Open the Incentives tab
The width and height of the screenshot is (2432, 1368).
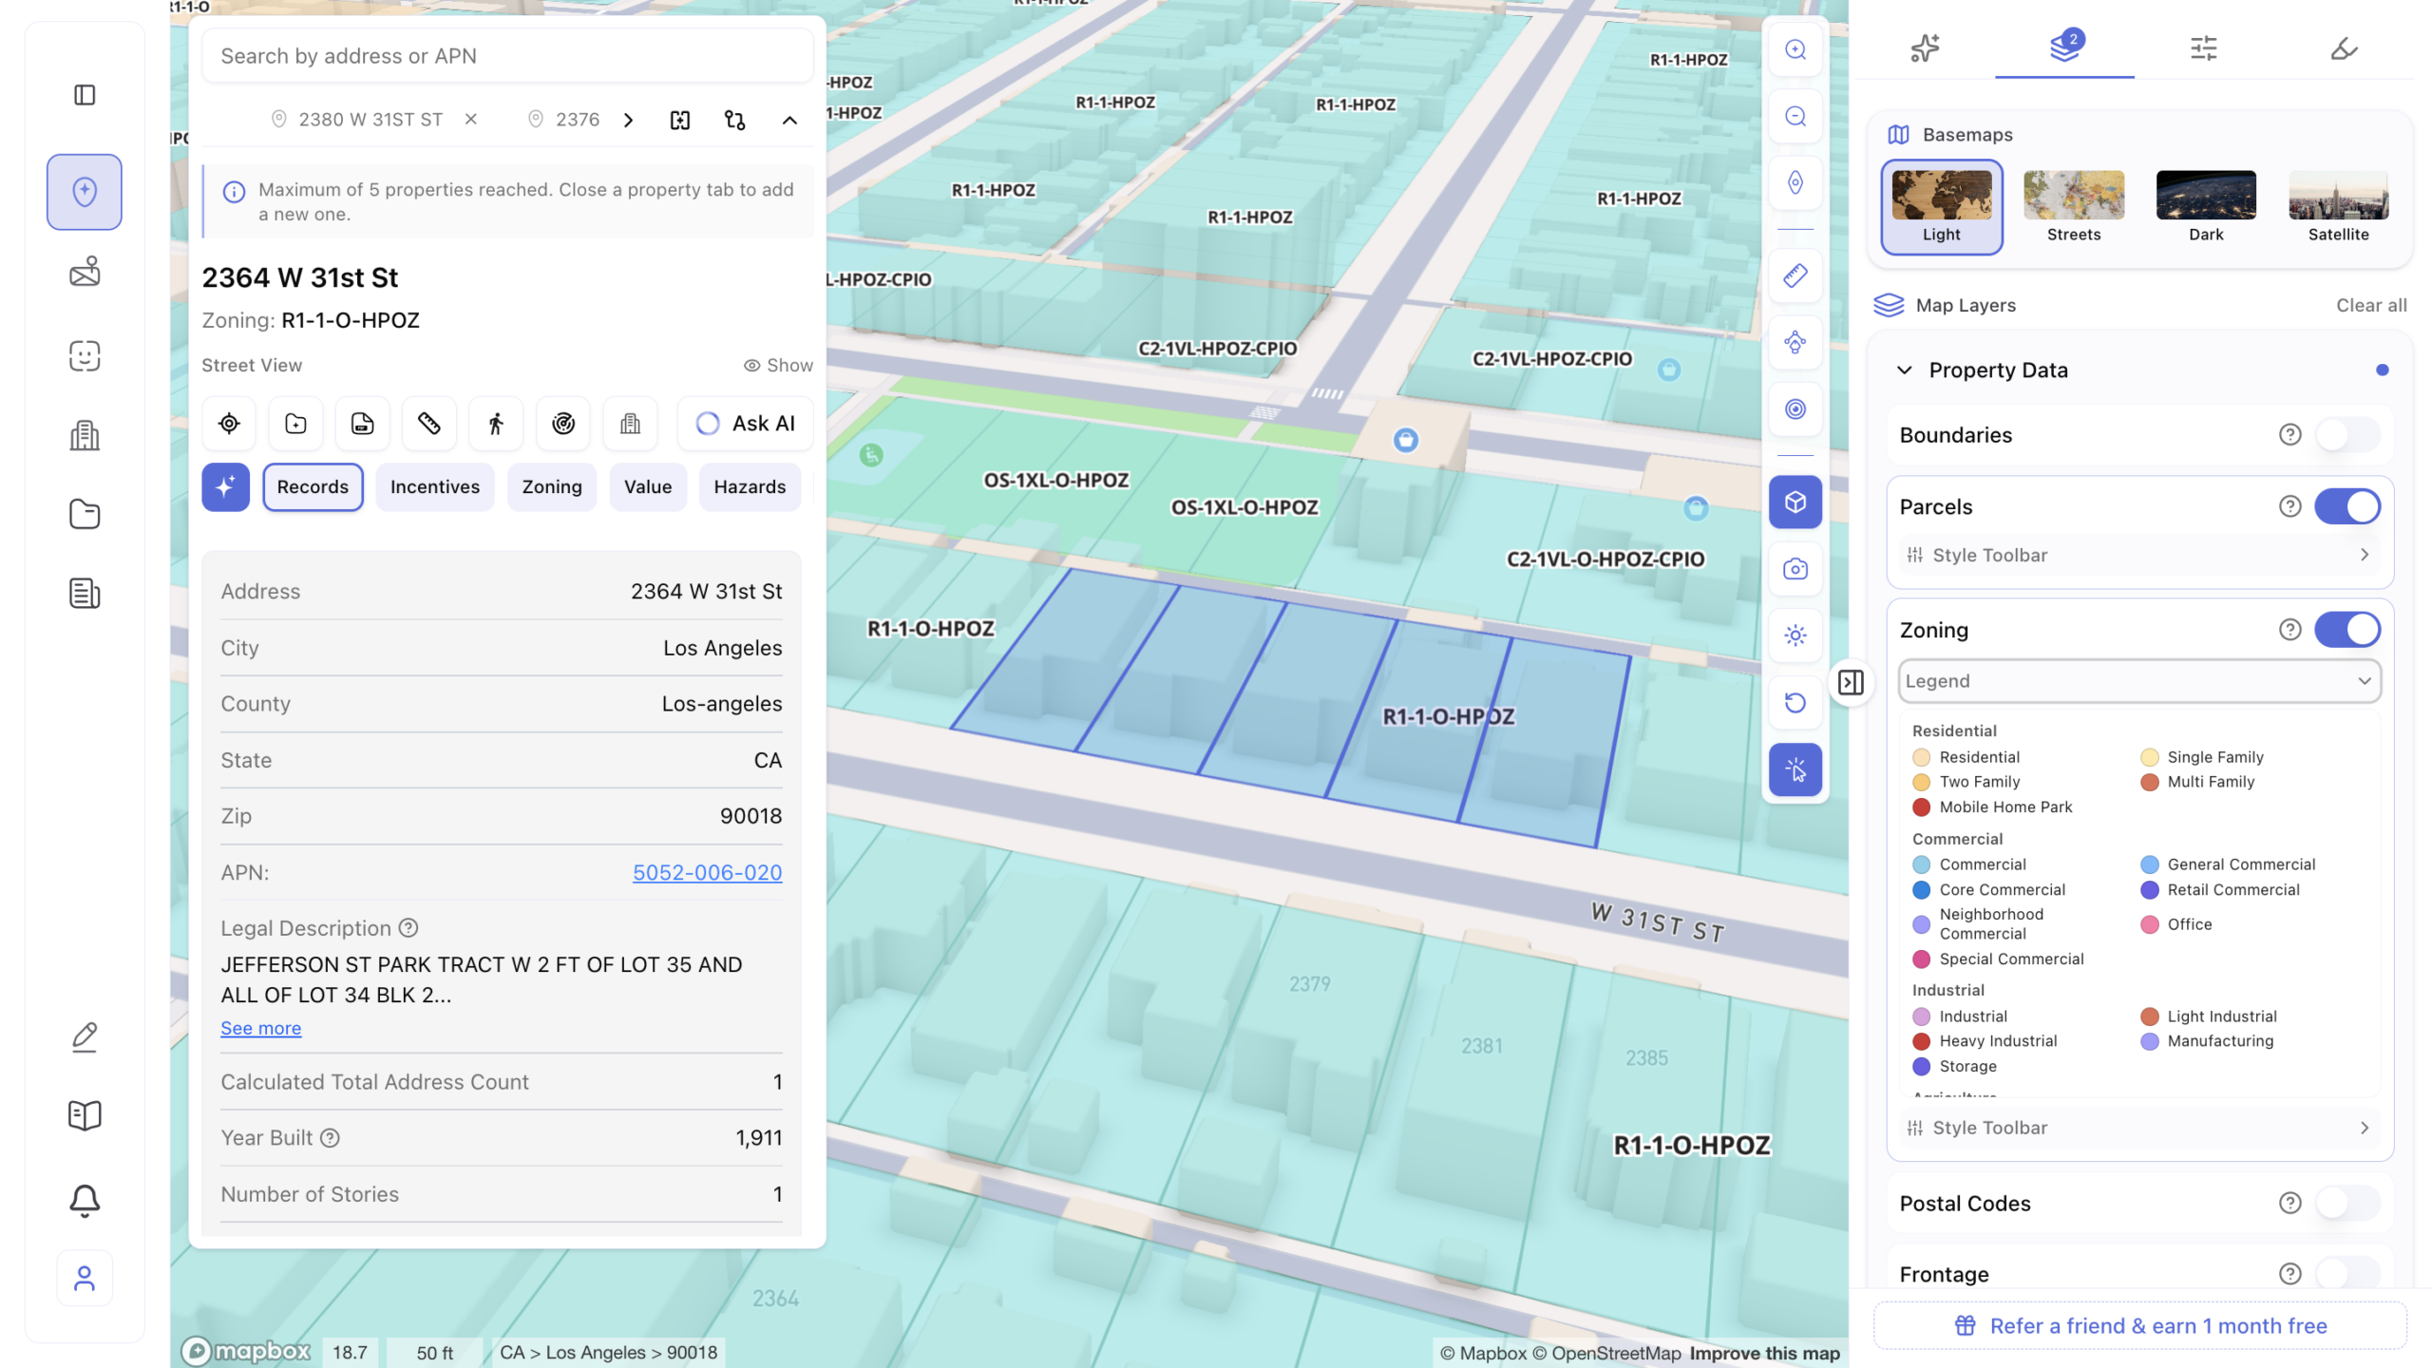(434, 487)
